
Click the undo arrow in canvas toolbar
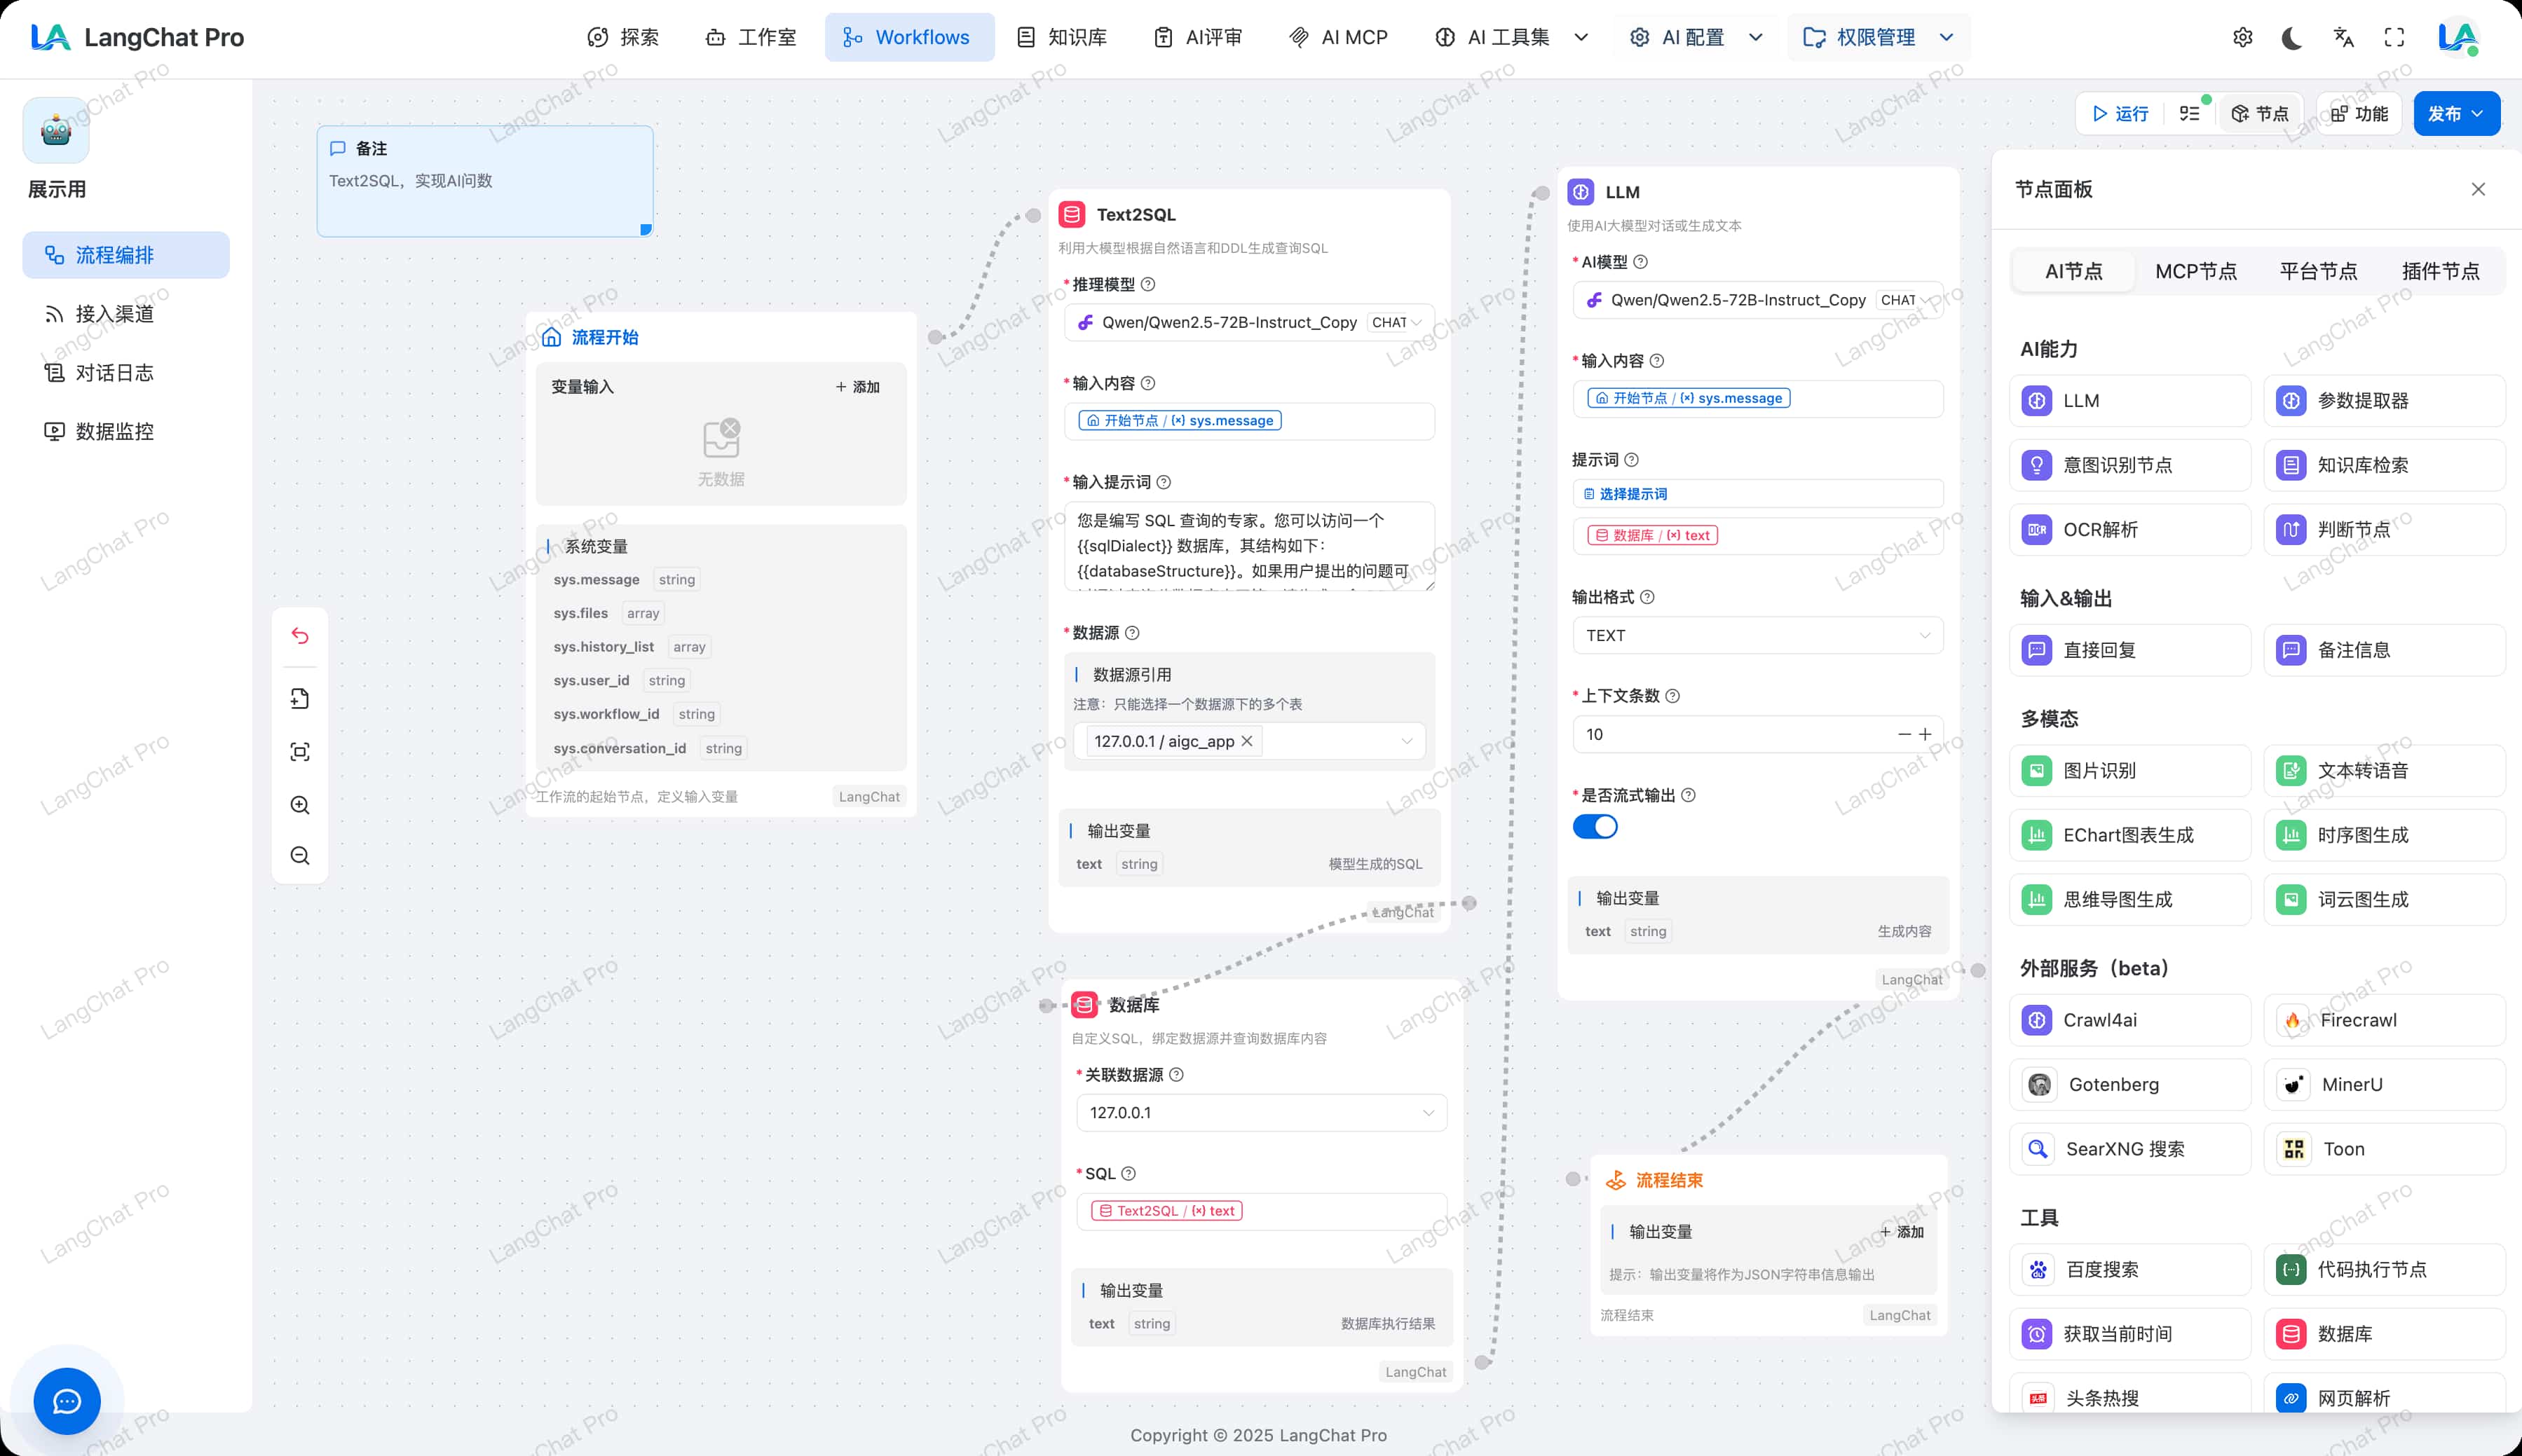pyautogui.click(x=300, y=636)
